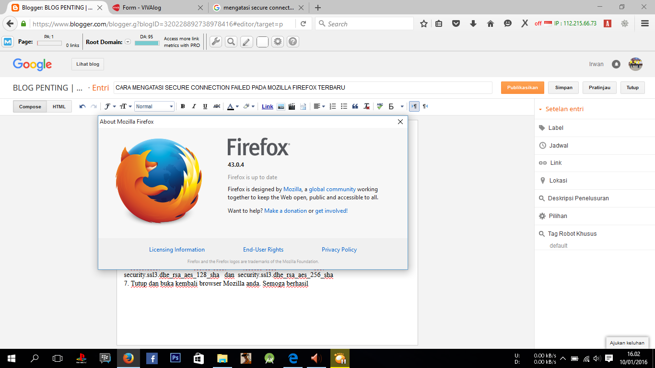Toggle bold formatting in editor toolbar
The height and width of the screenshot is (368, 655).
coord(183,106)
